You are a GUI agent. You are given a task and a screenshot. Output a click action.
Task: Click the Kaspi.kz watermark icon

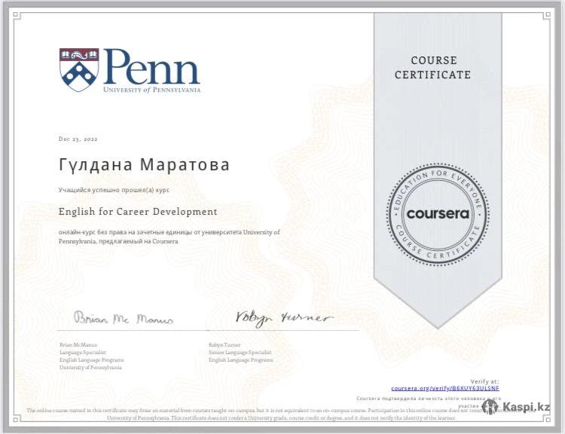[x=490, y=407]
